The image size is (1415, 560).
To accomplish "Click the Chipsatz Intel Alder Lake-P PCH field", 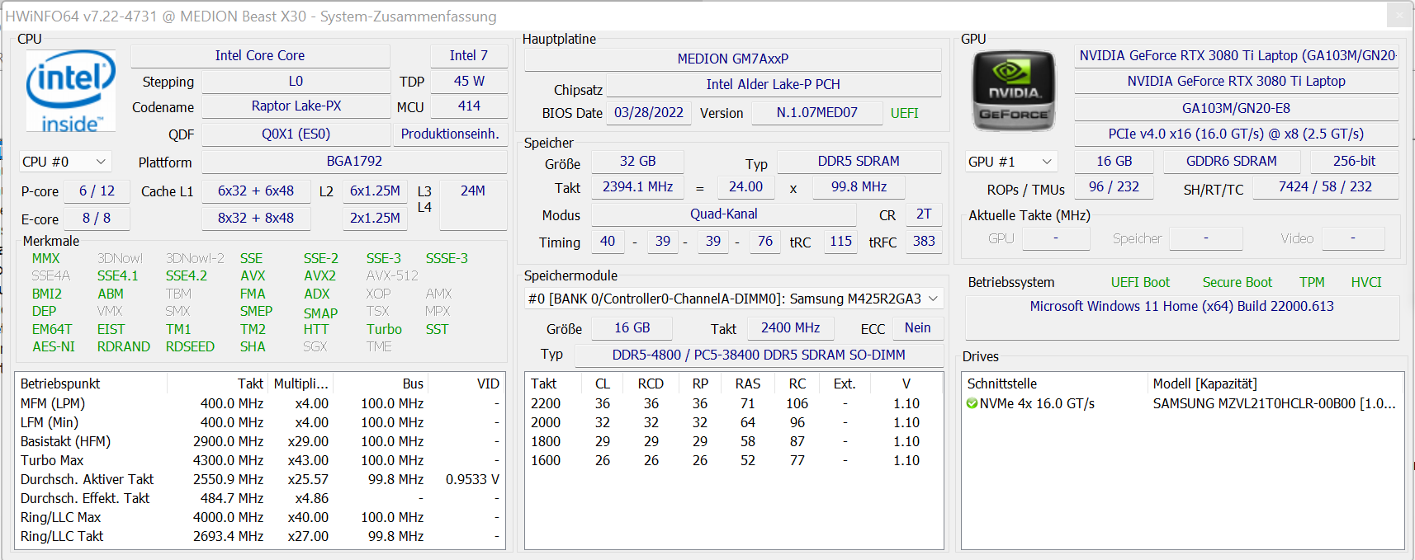I will (x=774, y=84).
